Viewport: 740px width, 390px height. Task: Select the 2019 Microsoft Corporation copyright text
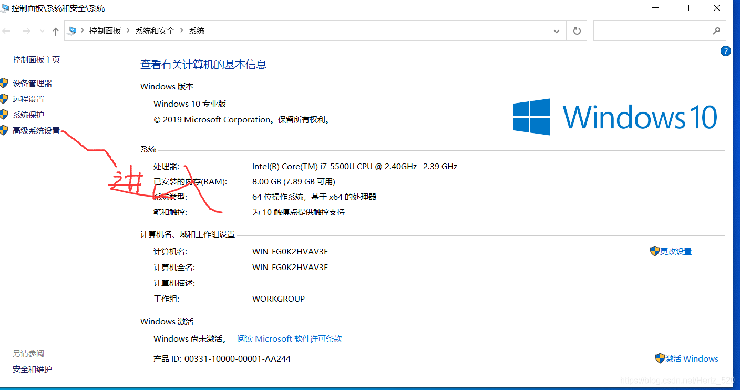click(243, 119)
